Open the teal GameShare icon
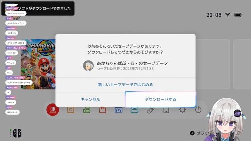Viewport: 251px width, 141px height. [x=134, y=110]
